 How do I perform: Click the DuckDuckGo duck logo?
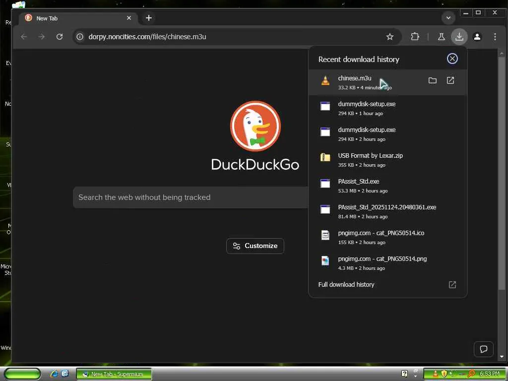point(255,126)
